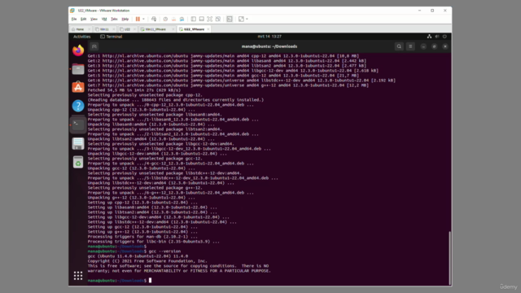Open the snapshot manager

[182, 19]
